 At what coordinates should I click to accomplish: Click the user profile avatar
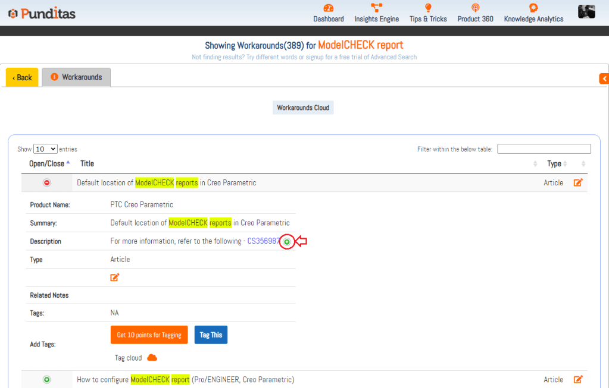pos(586,11)
